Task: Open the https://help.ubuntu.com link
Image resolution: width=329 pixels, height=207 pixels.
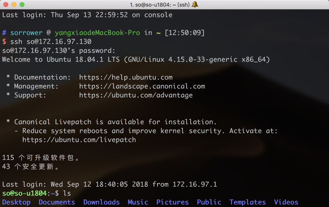Action: coord(126,77)
